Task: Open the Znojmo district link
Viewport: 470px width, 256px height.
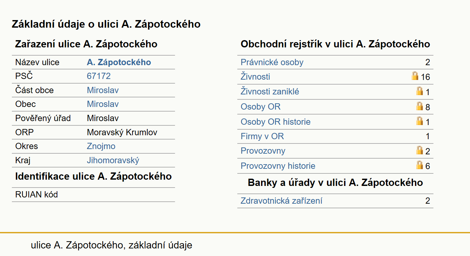Action: 101,146
